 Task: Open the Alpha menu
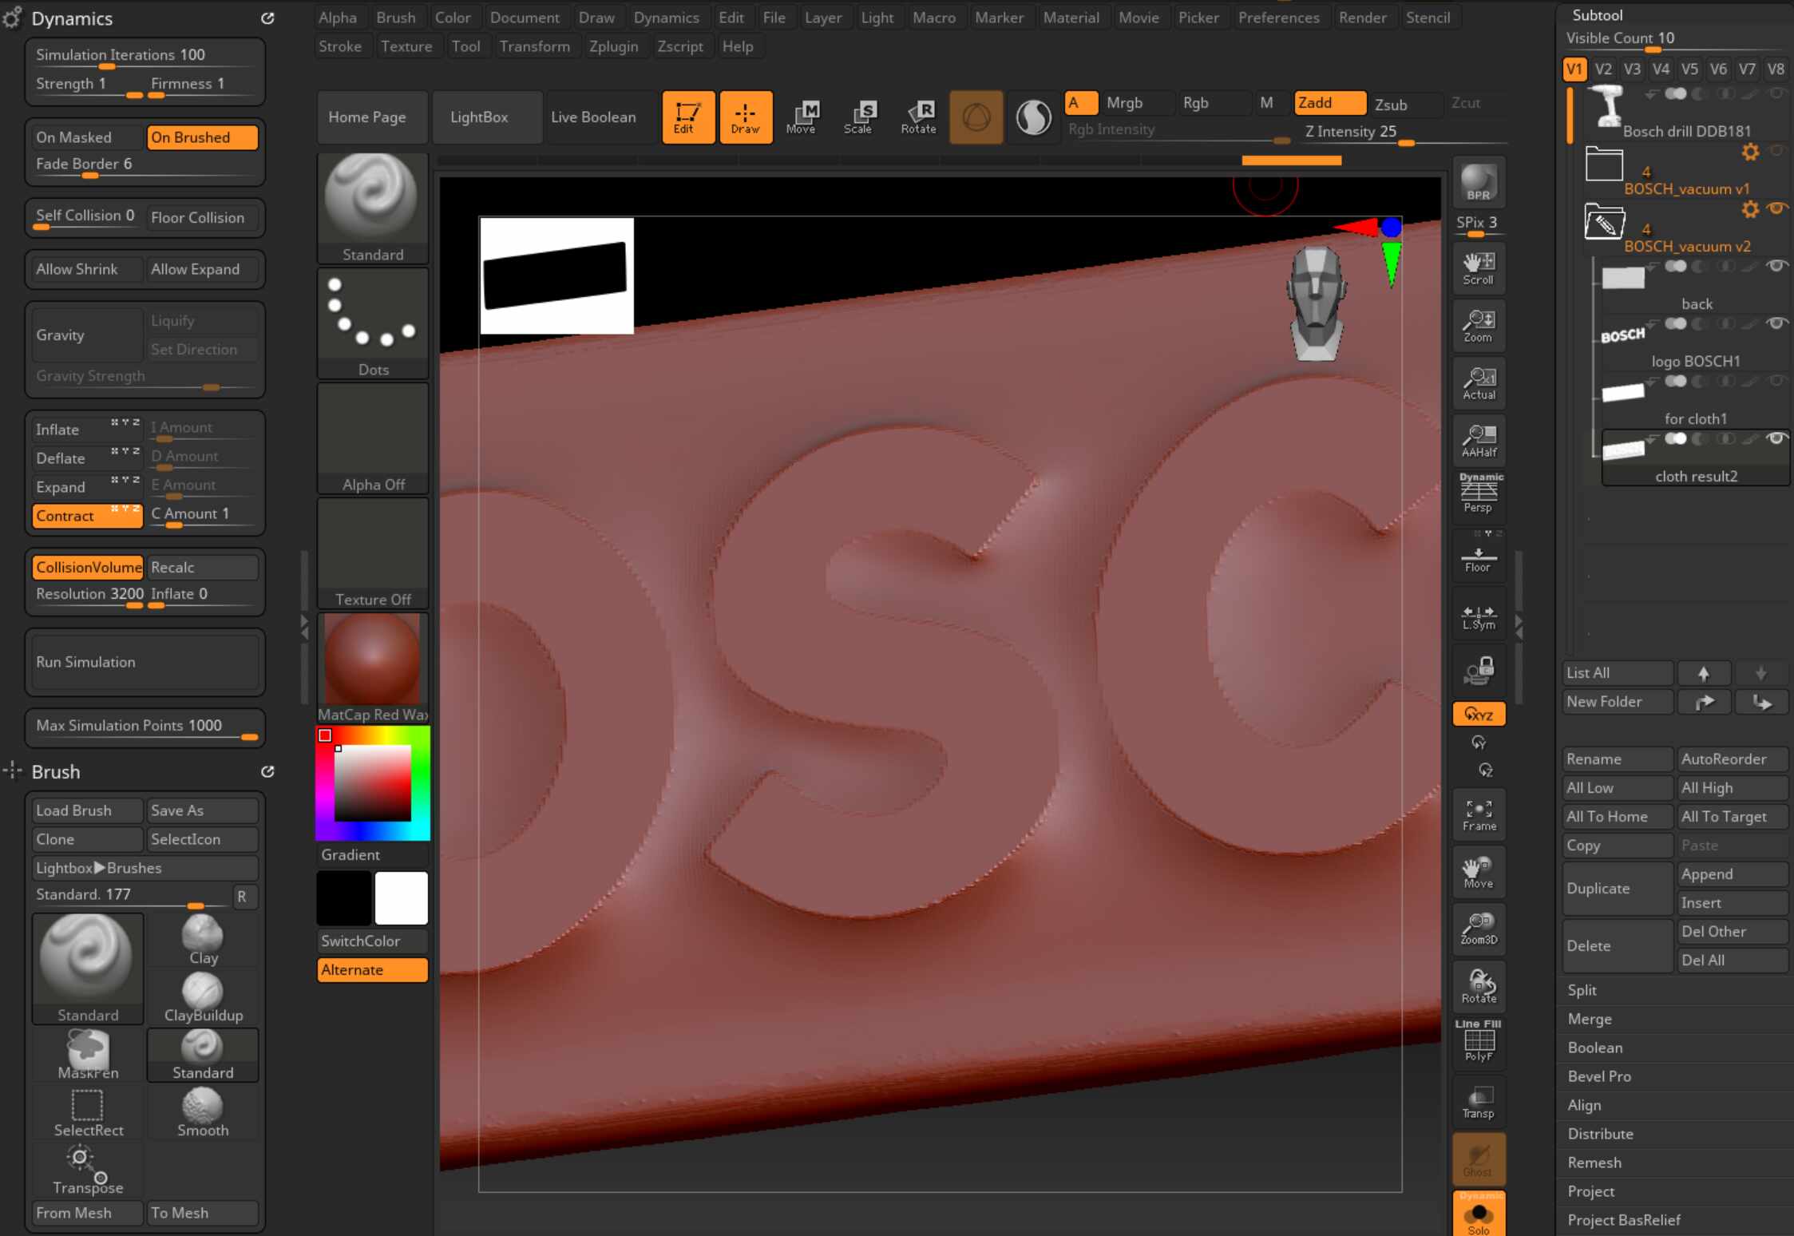[x=338, y=18]
